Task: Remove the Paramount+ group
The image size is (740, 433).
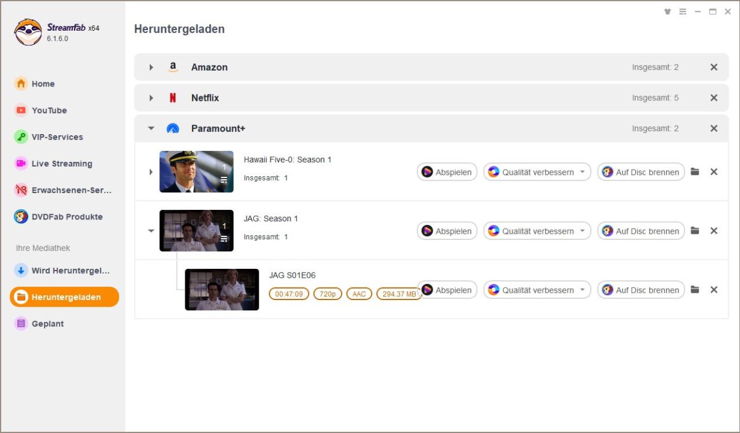Action: pos(714,129)
